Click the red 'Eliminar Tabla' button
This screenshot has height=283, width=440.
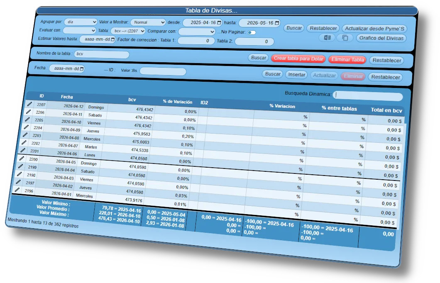click(347, 59)
